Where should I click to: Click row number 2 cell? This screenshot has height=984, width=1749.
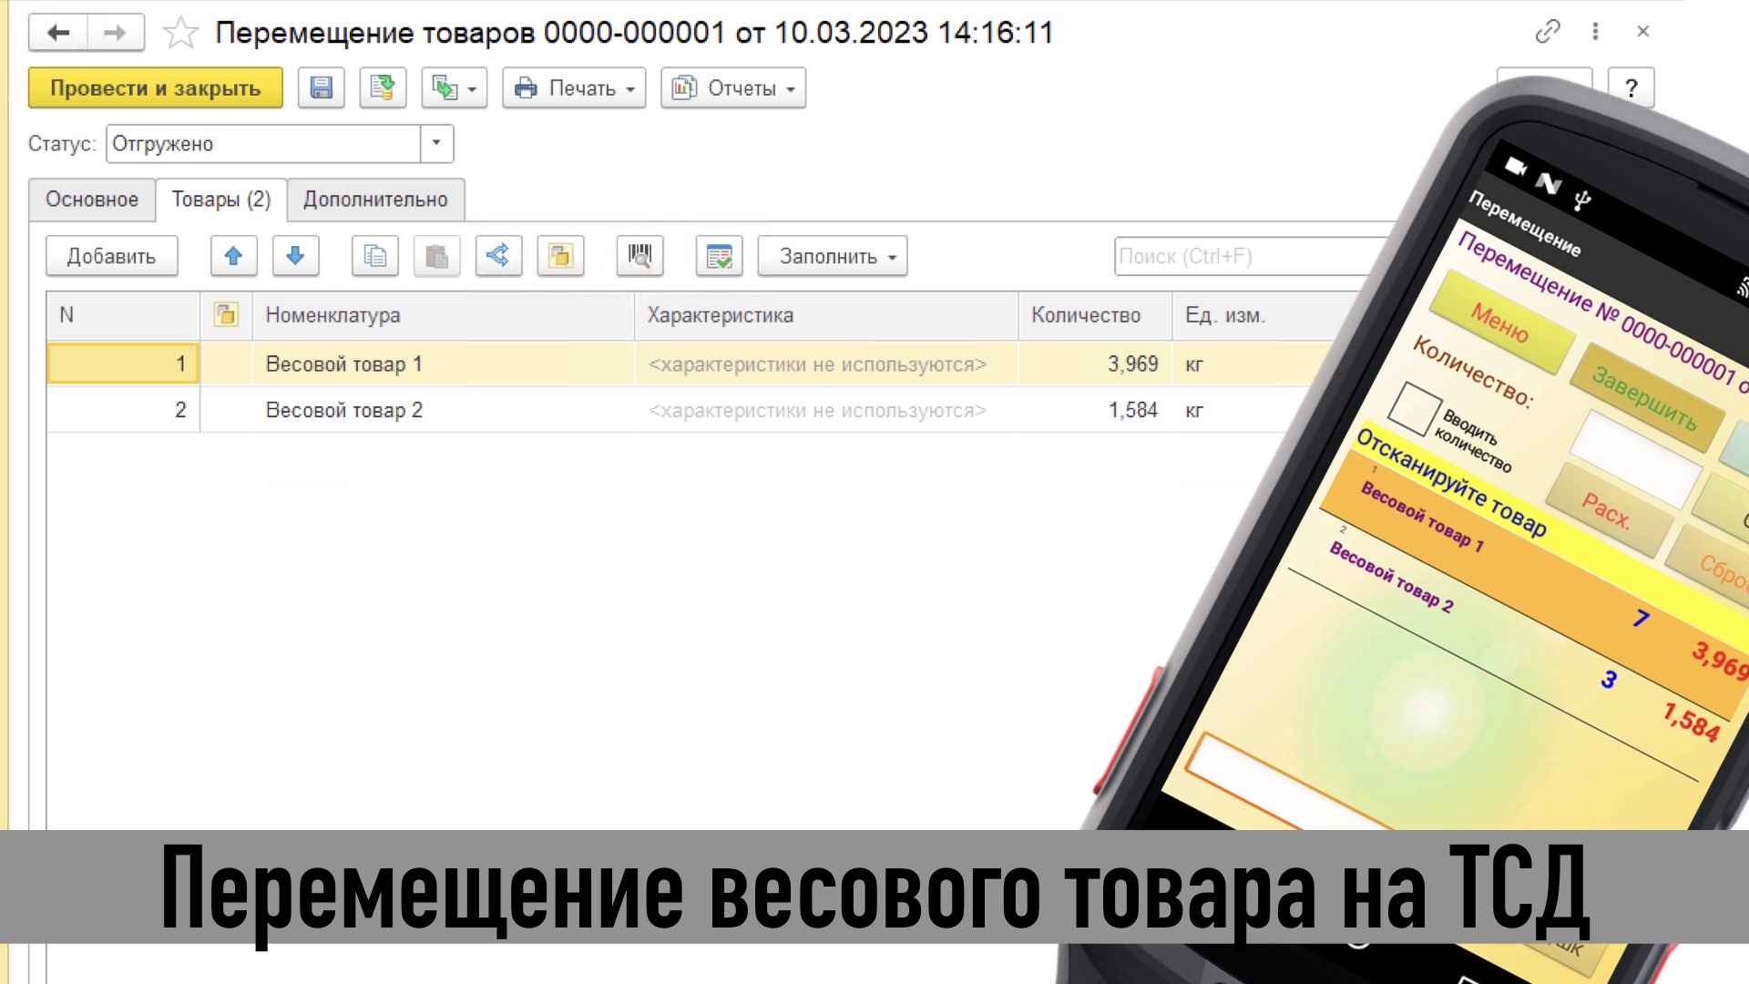coord(123,410)
